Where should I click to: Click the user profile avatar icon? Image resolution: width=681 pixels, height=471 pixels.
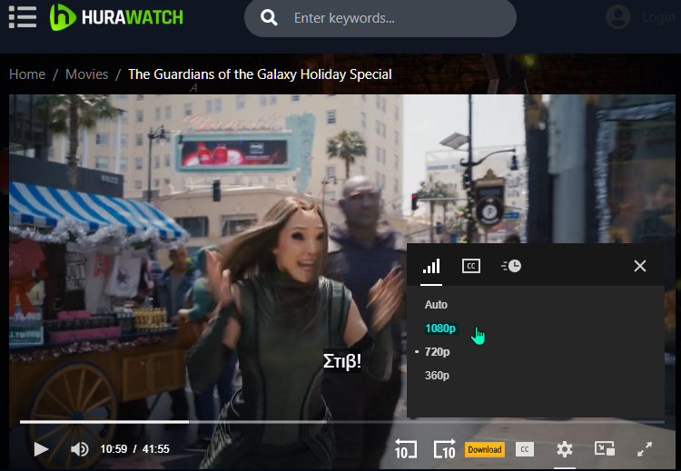617,17
